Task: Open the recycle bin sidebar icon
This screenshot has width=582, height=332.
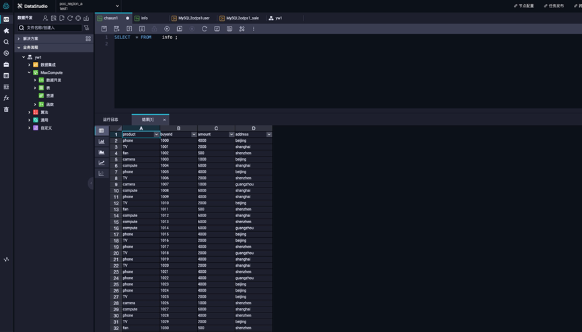Action: tap(6, 110)
